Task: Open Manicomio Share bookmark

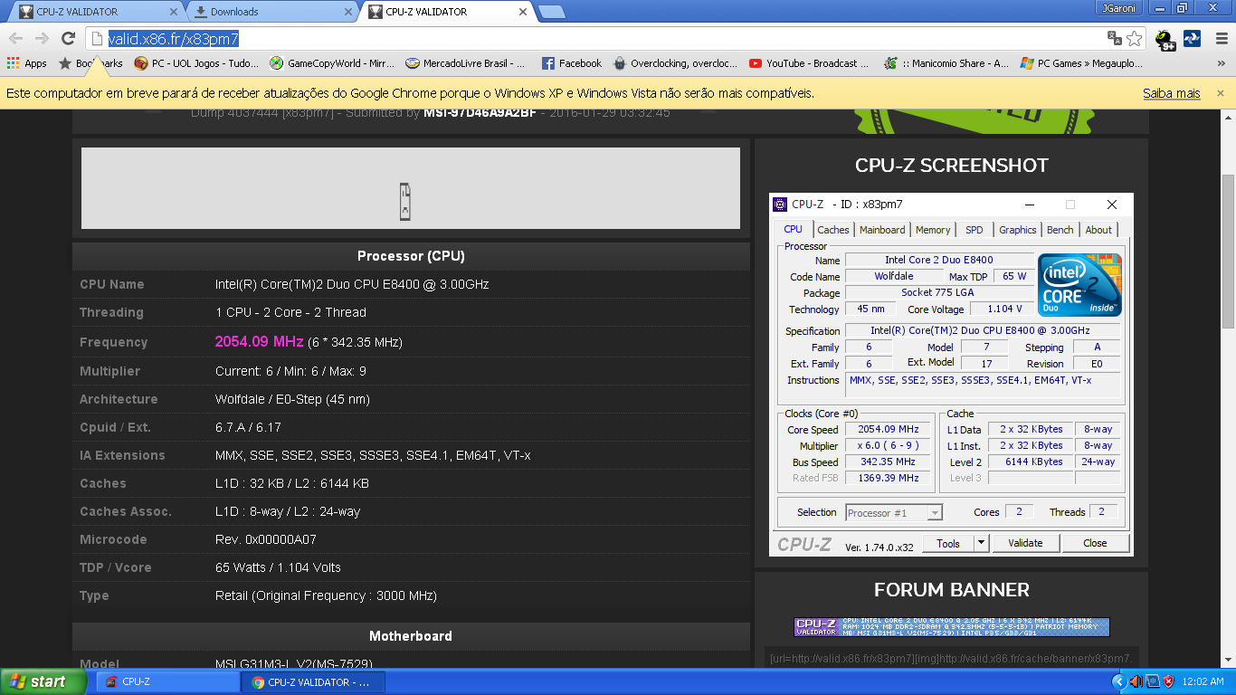Action: point(946,63)
